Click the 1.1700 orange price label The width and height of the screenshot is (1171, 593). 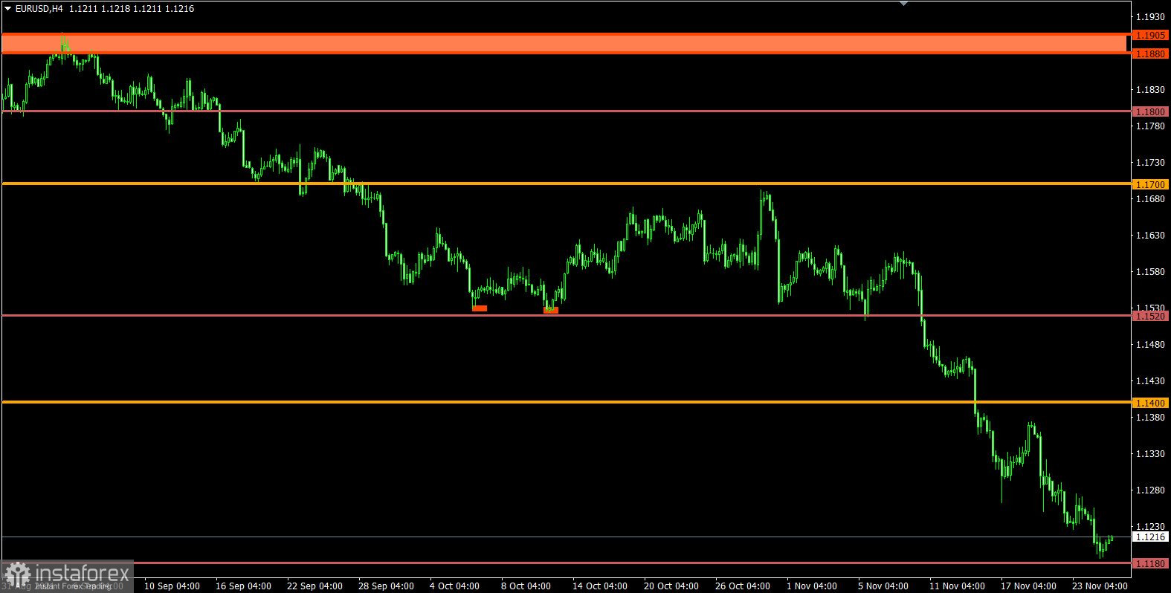[1151, 184]
